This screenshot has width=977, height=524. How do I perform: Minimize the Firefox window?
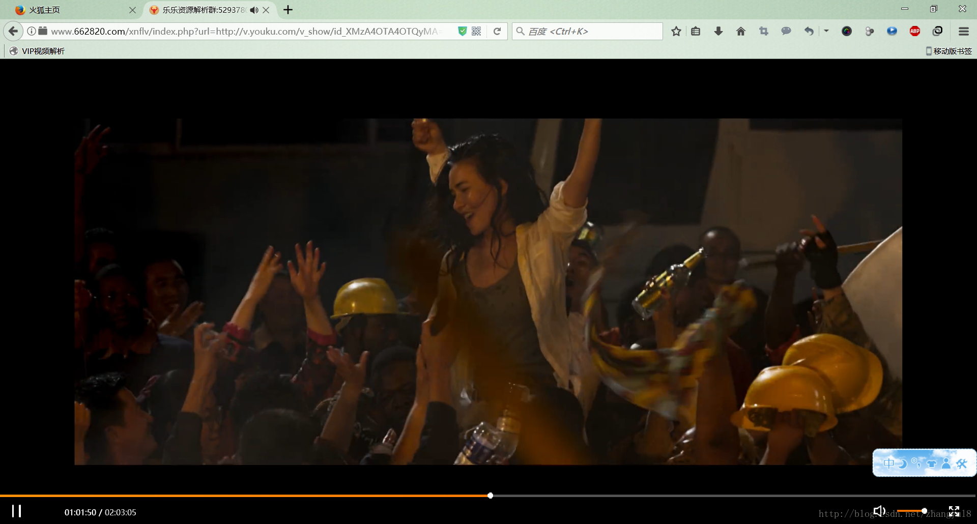(904, 9)
